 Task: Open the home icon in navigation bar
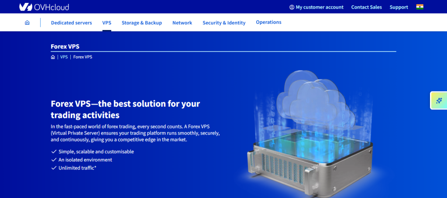coord(27,23)
